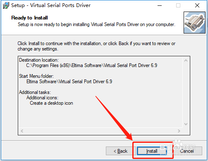Click the 'Setup - Virtual Serial Ports Driver' title
The height and width of the screenshot is (161, 208).
tap(51, 5)
